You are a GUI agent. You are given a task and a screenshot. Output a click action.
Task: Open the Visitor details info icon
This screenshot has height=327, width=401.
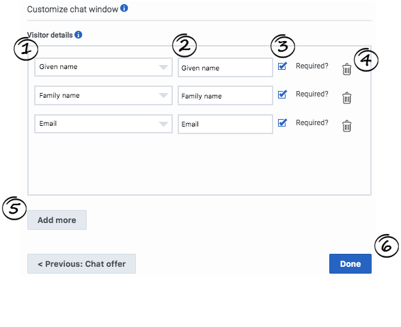pyautogui.click(x=79, y=35)
